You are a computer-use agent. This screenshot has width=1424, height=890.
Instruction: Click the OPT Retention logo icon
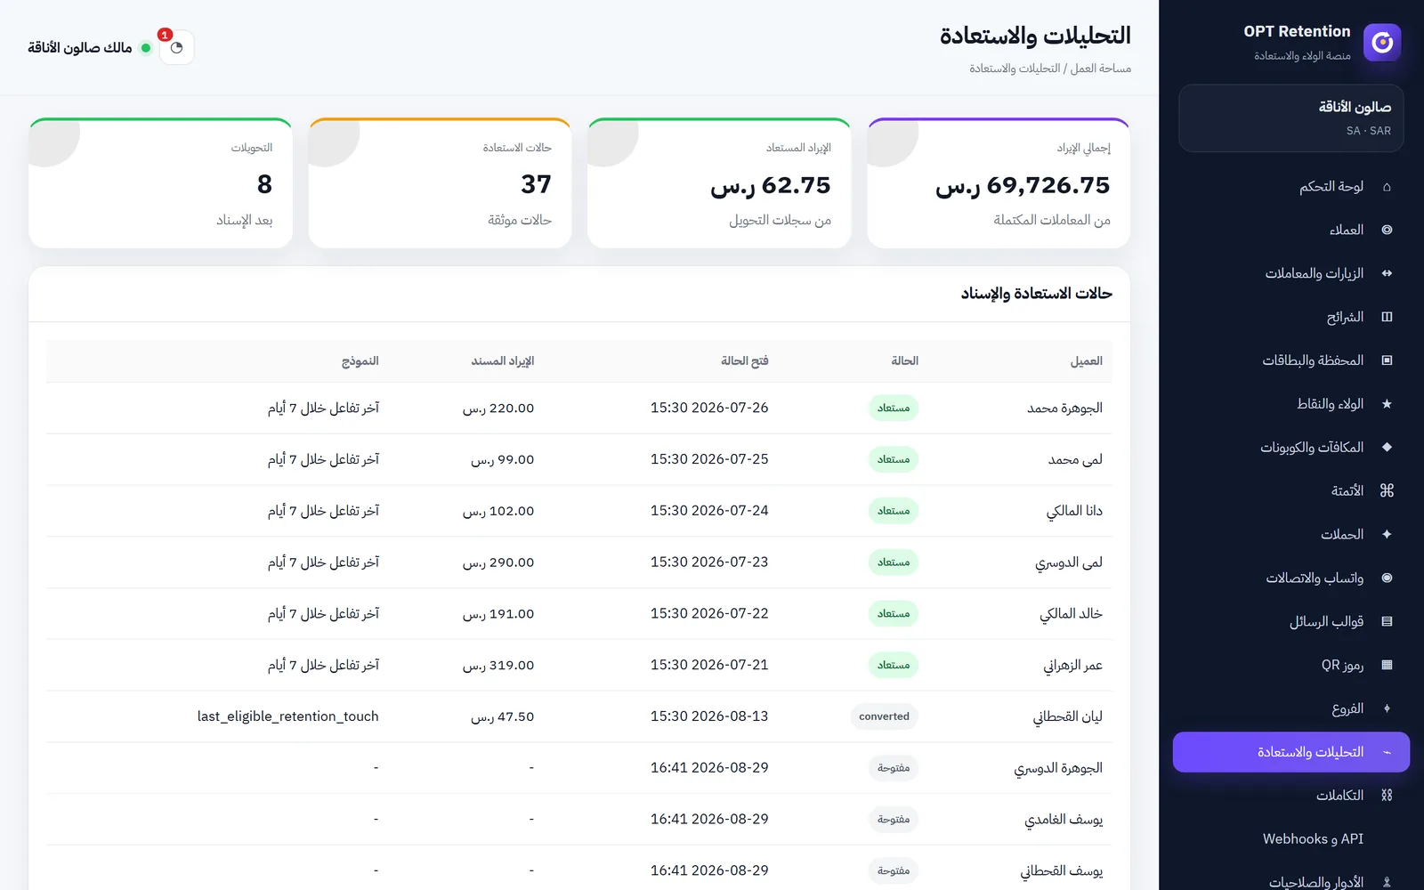coord(1382,42)
